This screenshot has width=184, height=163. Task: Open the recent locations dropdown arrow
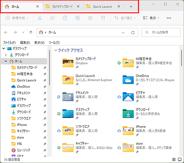pyautogui.click(x=23, y=32)
